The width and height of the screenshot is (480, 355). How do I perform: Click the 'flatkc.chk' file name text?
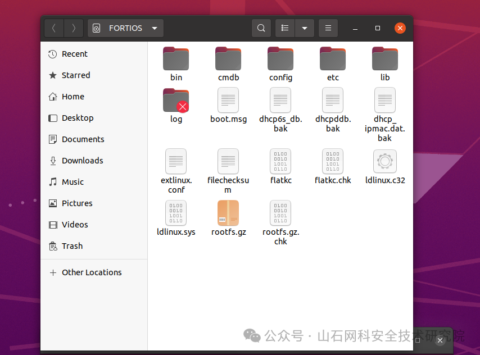(x=333, y=180)
